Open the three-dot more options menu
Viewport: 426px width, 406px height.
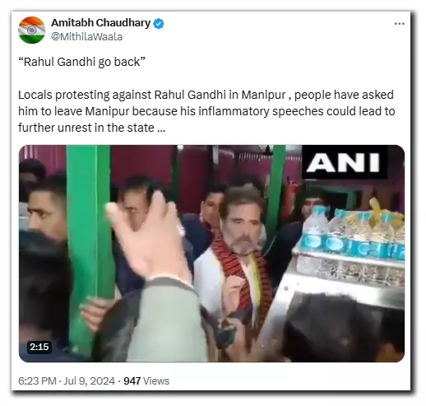point(399,24)
